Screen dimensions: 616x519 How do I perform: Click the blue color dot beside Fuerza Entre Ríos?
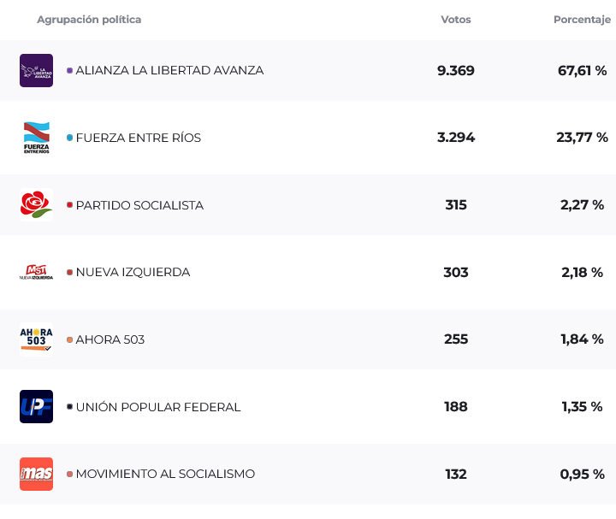[69, 138]
